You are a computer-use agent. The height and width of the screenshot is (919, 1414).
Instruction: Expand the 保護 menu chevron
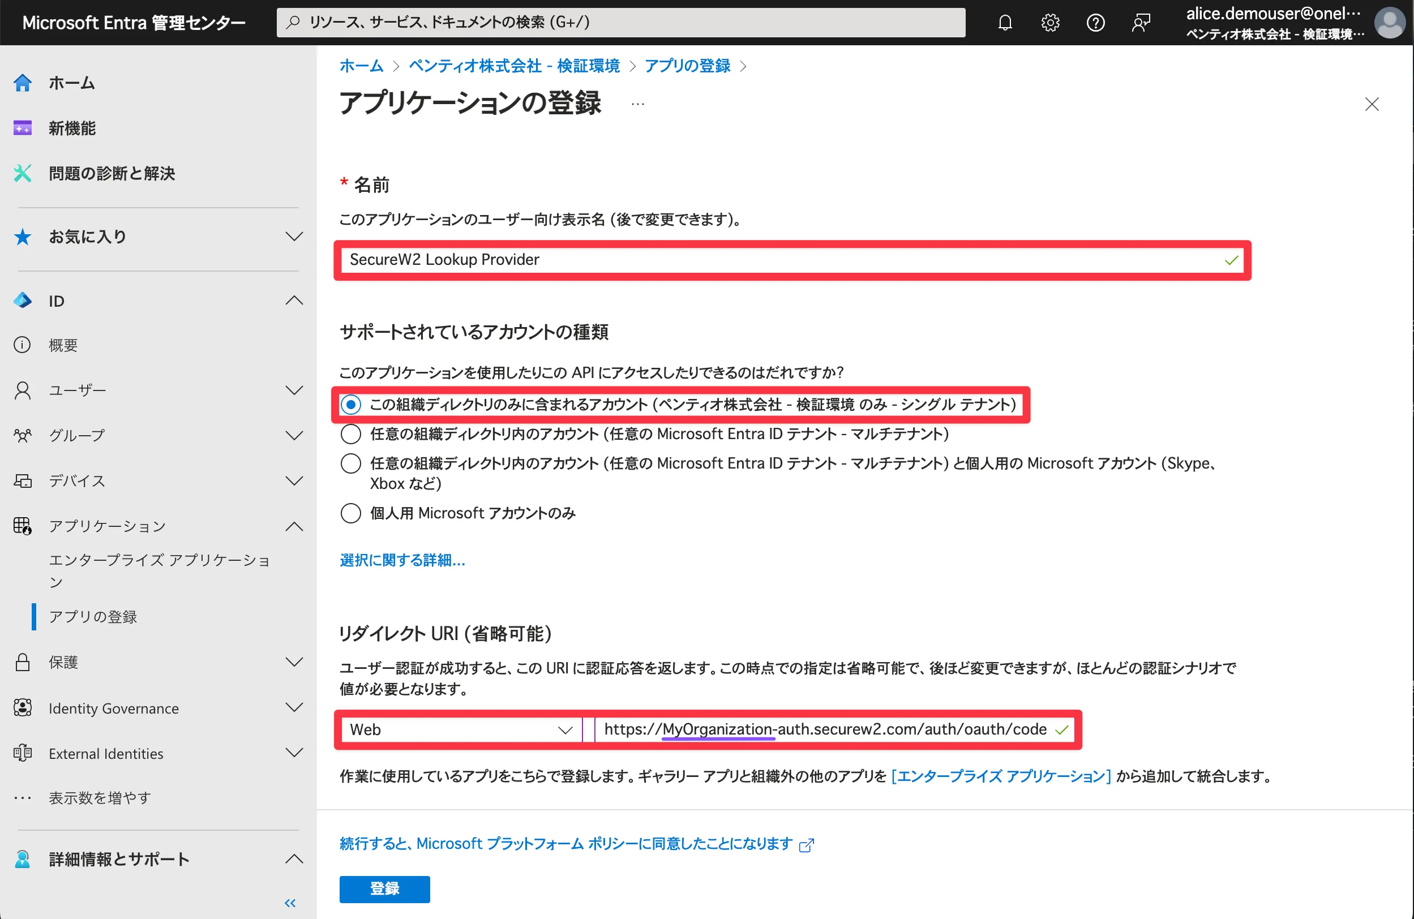[x=294, y=662]
